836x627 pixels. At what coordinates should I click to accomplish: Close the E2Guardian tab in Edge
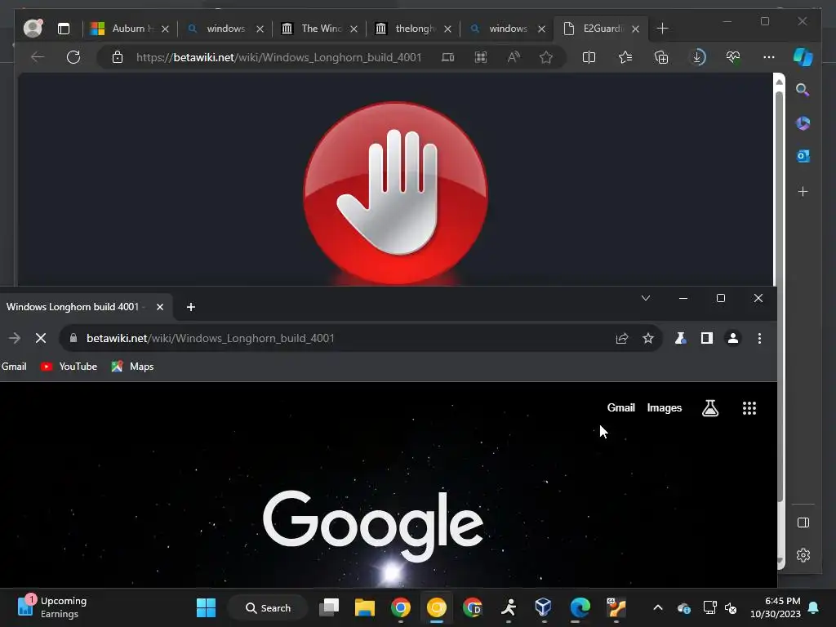(635, 29)
